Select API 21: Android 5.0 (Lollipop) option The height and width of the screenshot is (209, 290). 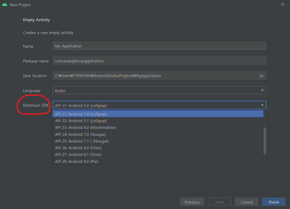158,114
